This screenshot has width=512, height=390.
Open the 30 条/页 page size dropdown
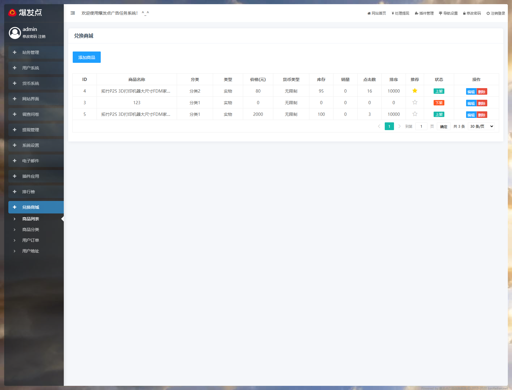[481, 127]
